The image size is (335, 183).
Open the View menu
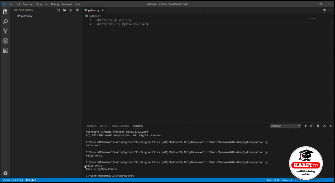click(x=39, y=4)
